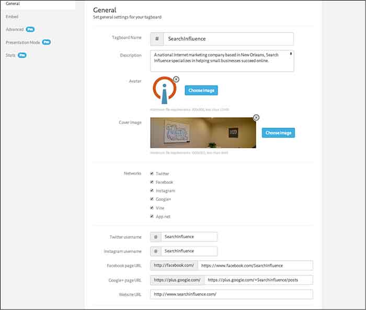Viewport: 366px width, 310px height.
Task: Uncheck the Twitter network checkbox
Action: click(x=152, y=173)
